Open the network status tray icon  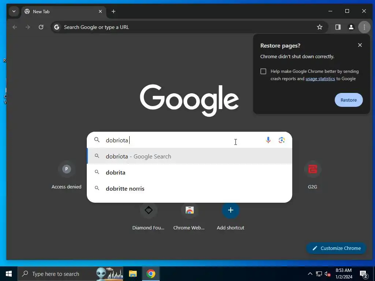click(319, 274)
